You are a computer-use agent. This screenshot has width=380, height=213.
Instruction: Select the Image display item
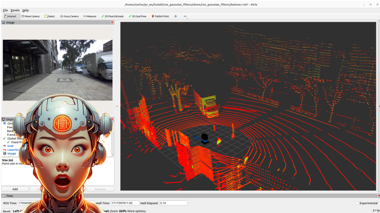(11, 153)
